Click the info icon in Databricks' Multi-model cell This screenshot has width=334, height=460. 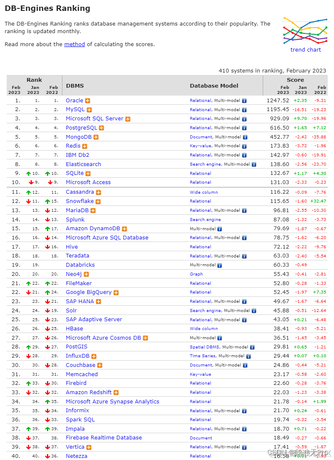point(220,265)
